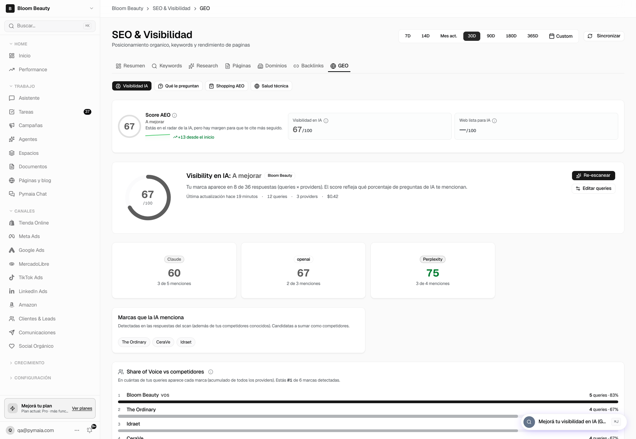Viewport: 636px width, 439px height.
Task: Open Meta Ads icon
Action: [x=12, y=236]
